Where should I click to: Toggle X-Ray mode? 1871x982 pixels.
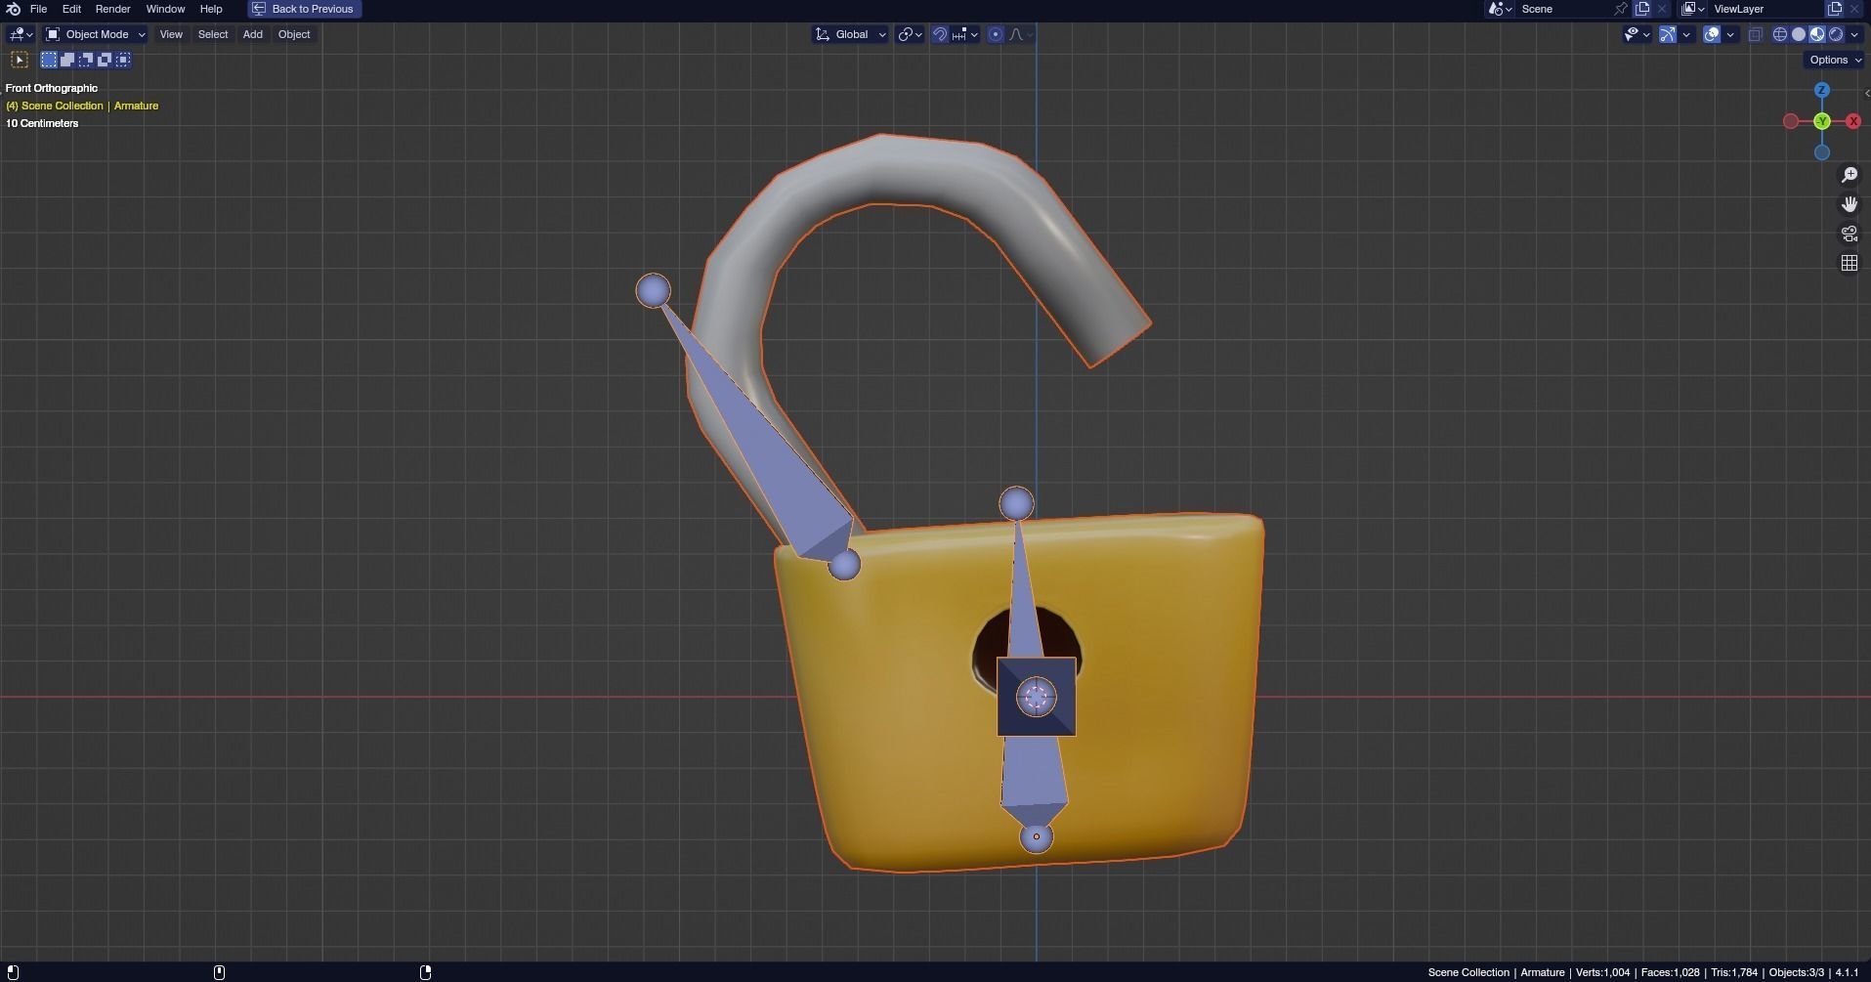(x=1756, y=34)
